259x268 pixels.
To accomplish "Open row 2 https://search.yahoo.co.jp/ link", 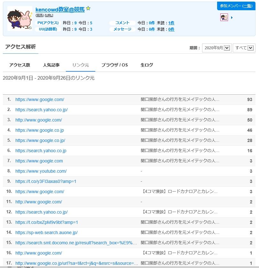I will point(42,110).
